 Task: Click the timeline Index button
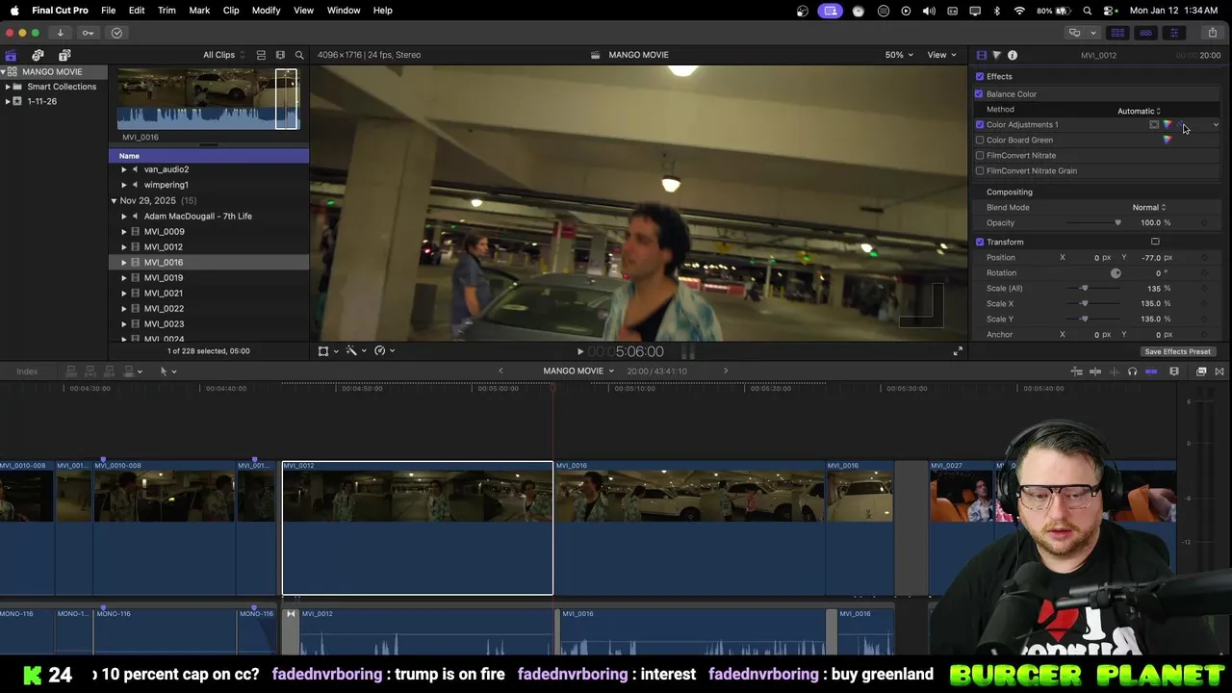27,372
